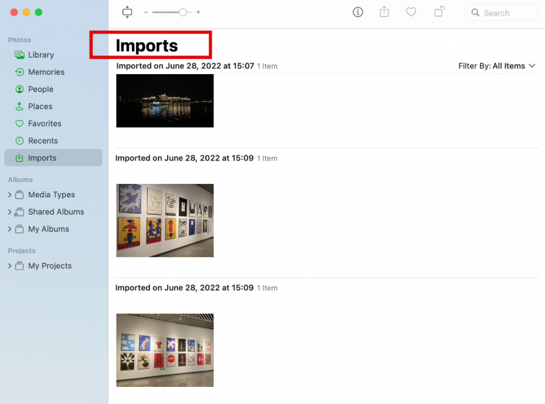
Task: Click the aspect ratio zoom icon
Action: (x=127, y=12)
